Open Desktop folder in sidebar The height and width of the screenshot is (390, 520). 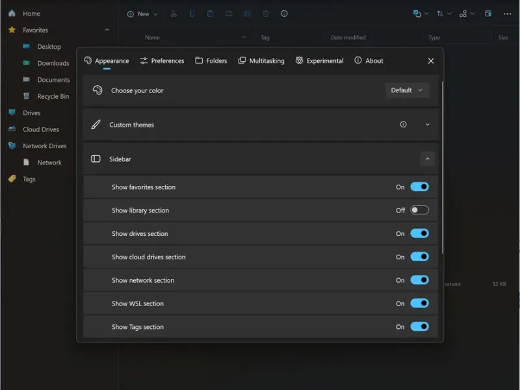49,46
